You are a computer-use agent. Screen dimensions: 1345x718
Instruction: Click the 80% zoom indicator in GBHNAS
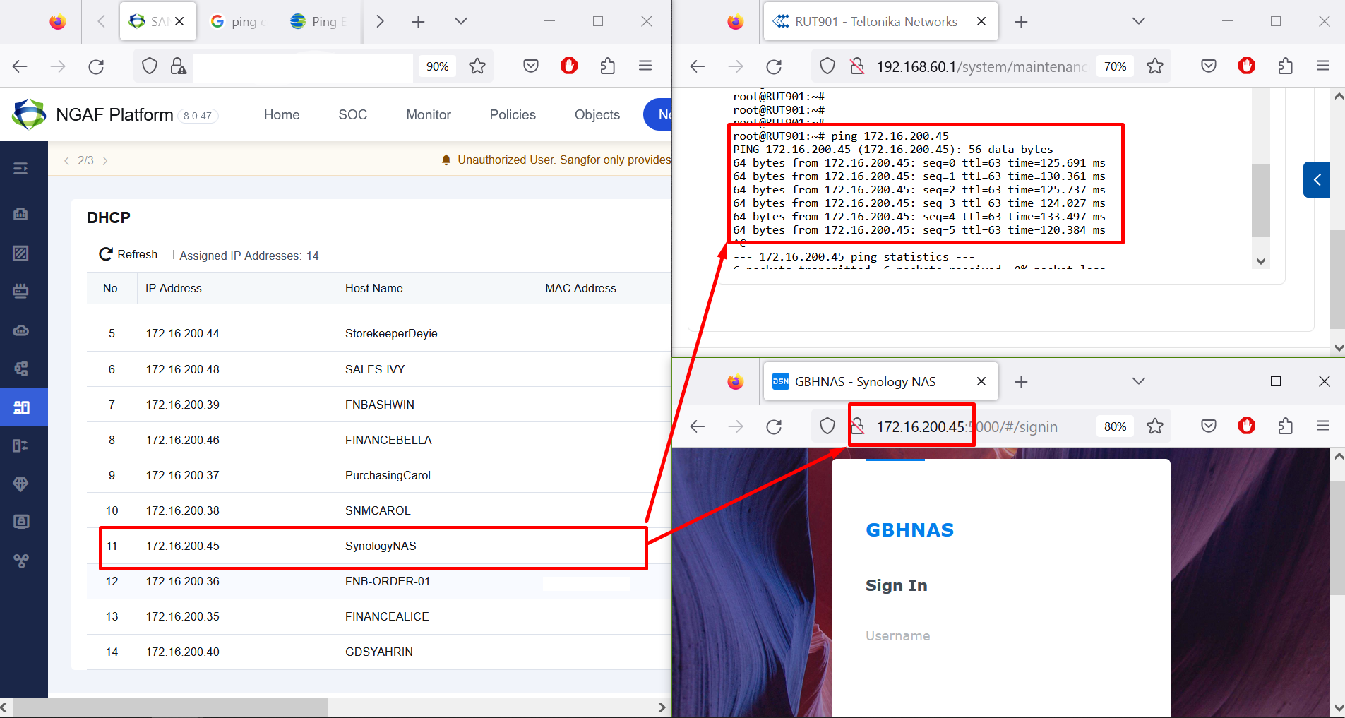tap(1115, 426)
